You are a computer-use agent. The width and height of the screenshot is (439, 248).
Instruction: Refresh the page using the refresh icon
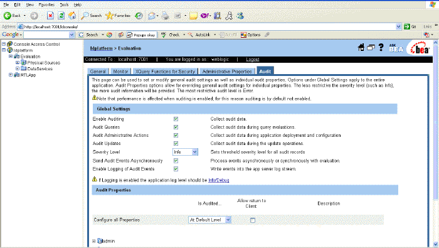point(61,16)
